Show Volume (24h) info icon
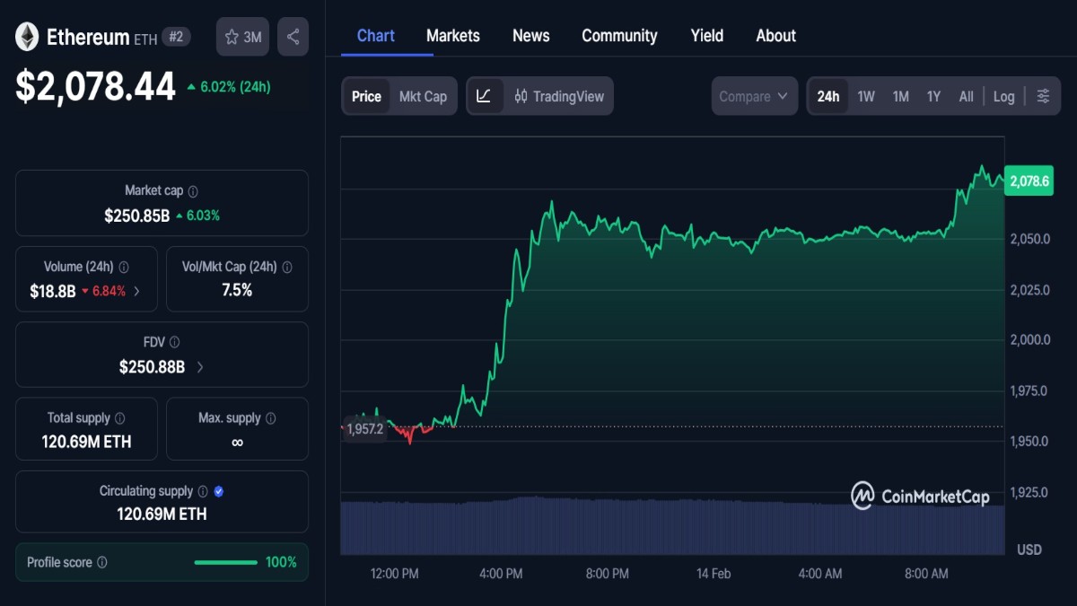Screen dimensions: 1077x606 [x=124, y=268]
